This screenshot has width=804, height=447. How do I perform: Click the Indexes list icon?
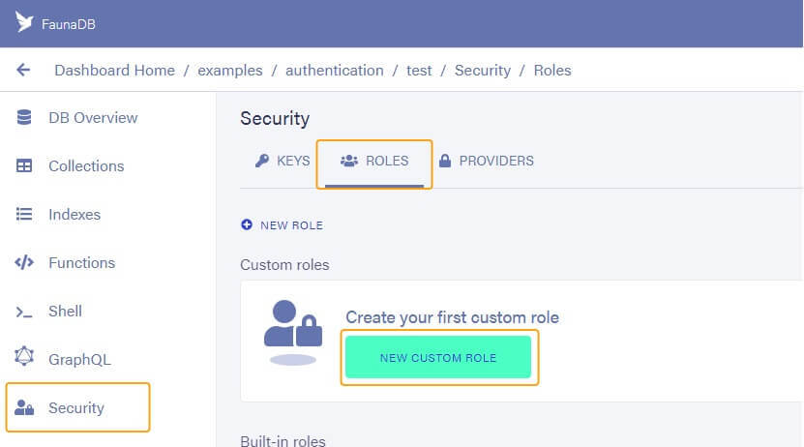[x=25, y=215]
